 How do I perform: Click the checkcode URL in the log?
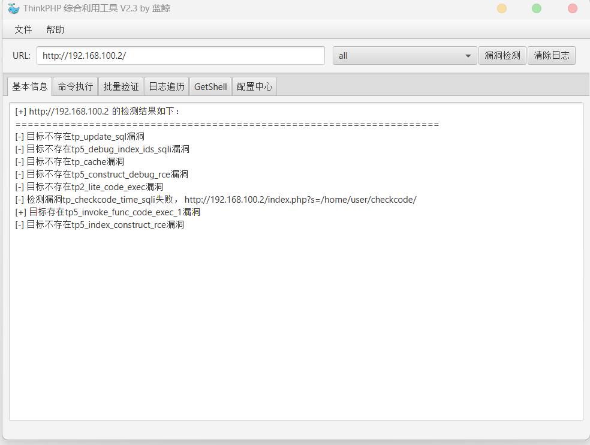tap(300, 200)
